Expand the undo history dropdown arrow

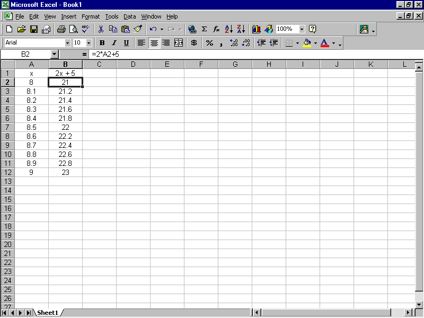[x=162, y=29]
